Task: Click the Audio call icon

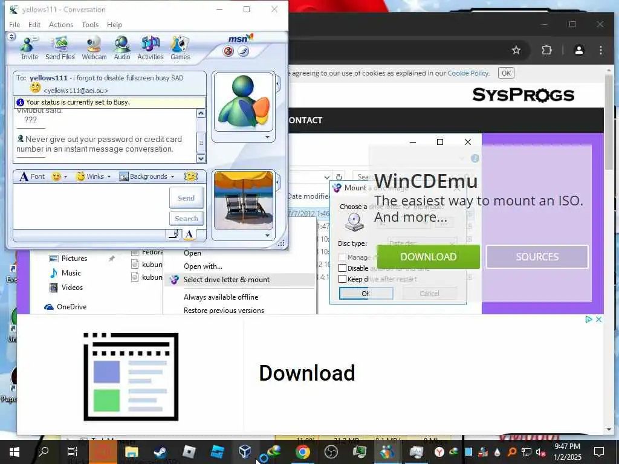Action: tap(122, 48)
